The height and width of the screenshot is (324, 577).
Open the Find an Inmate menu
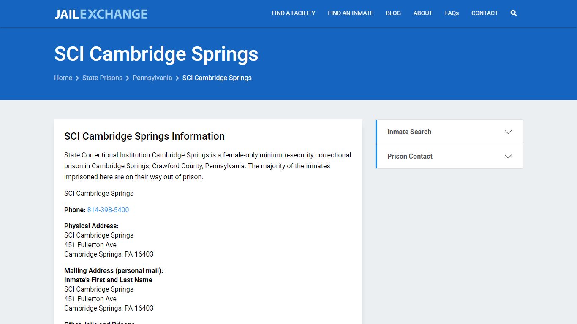(351, 13)
